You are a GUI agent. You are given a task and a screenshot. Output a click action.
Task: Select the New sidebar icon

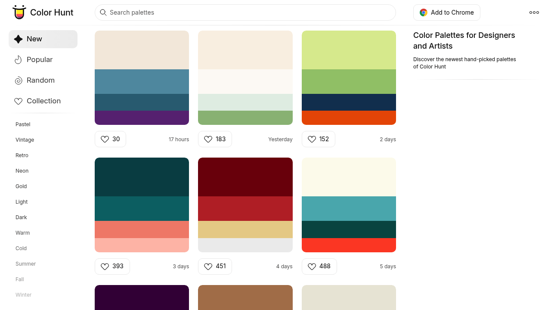pos(18,39)
